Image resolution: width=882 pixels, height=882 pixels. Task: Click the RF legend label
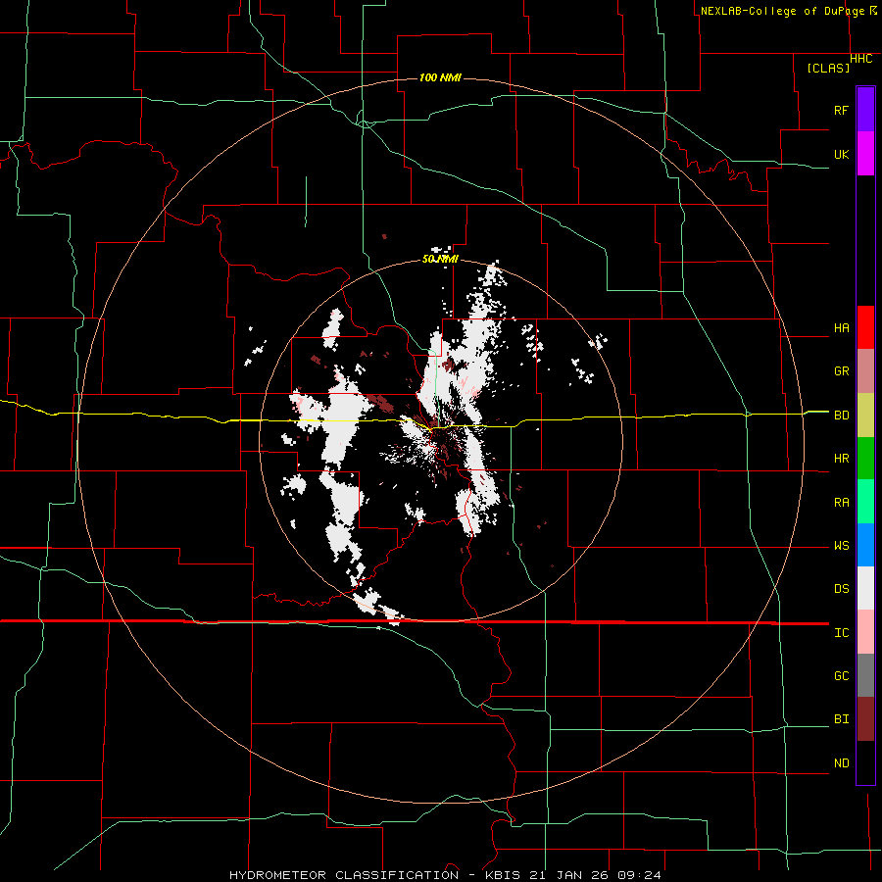pos(841,110)
